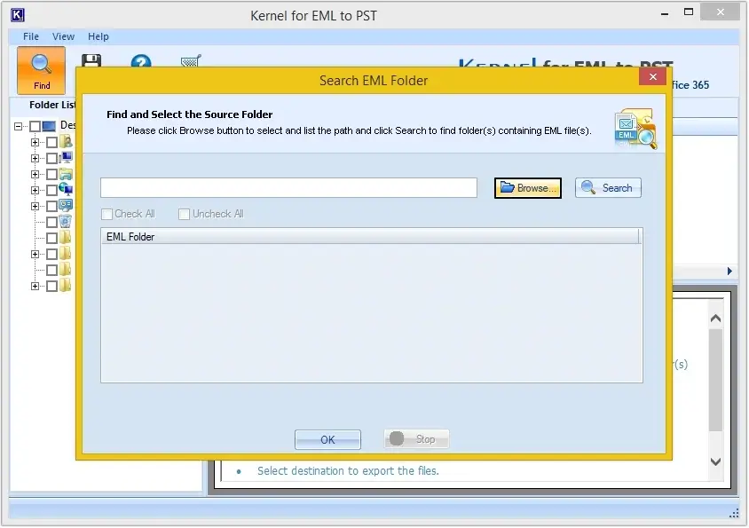Screen dimensions: 749x528
Task: Click the Browse... button
Action: click(x=528, y=188)
